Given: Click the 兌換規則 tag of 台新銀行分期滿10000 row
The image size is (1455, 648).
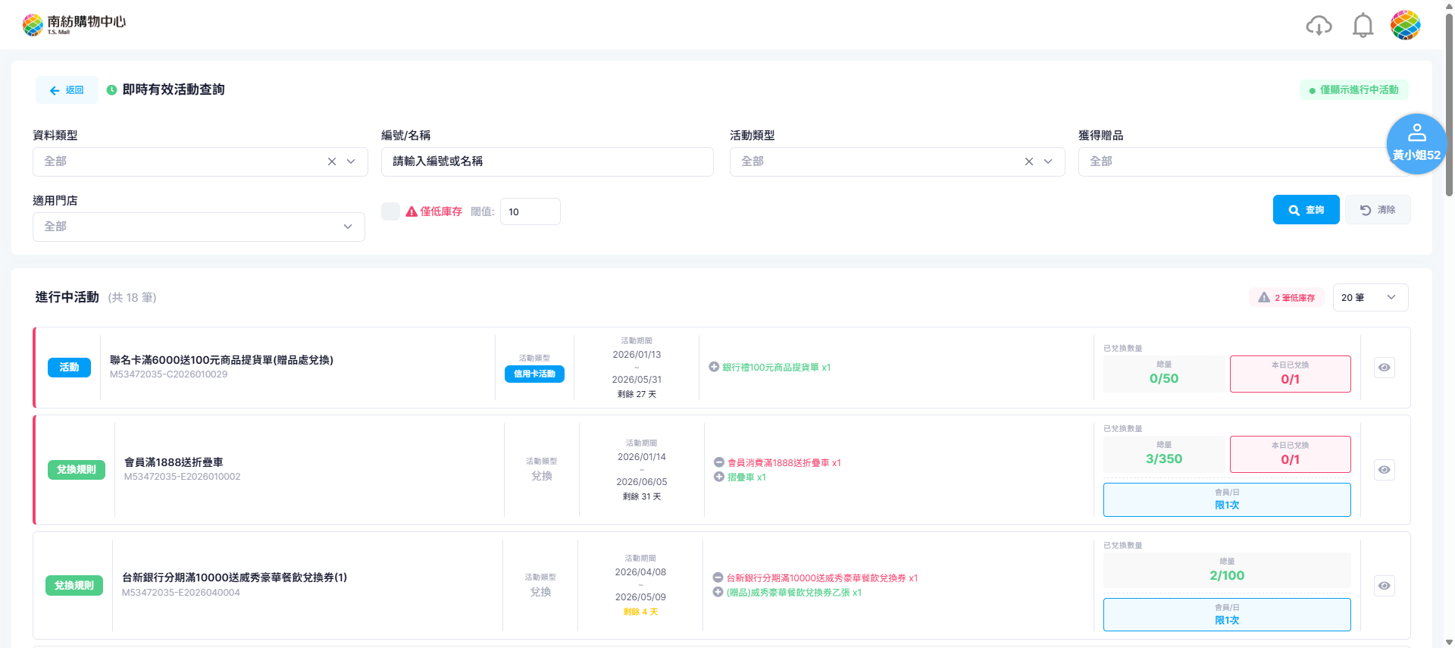Looking at the screenshot, I should click(x=74, y=586).
